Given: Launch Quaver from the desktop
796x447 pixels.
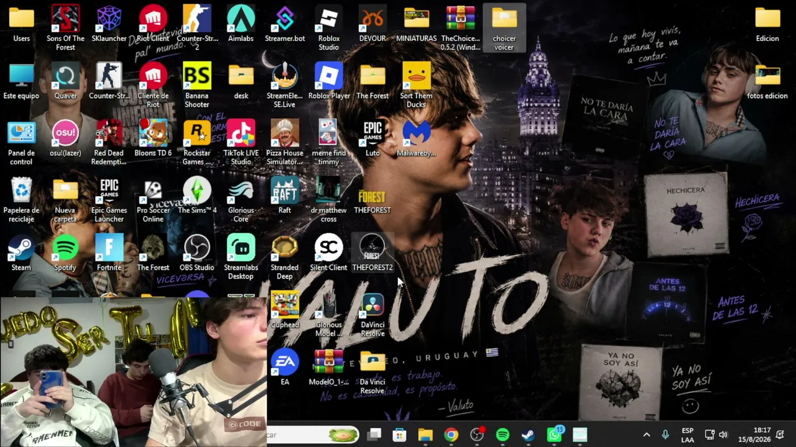Looking at the screenshot, I should 65,82.
